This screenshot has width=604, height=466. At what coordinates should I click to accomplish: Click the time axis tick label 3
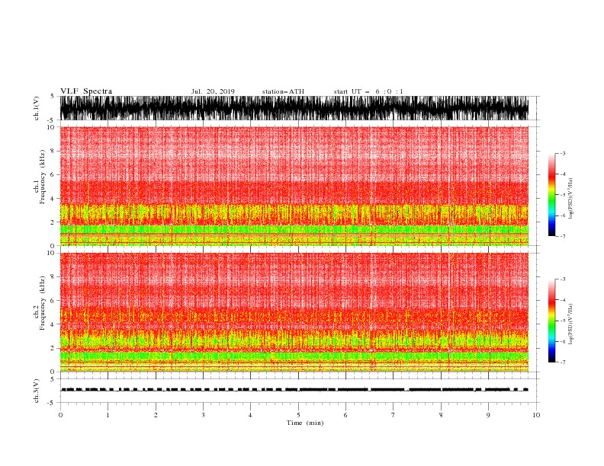point(203,415)
